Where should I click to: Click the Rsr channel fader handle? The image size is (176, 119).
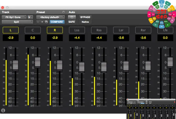(148, 67)
